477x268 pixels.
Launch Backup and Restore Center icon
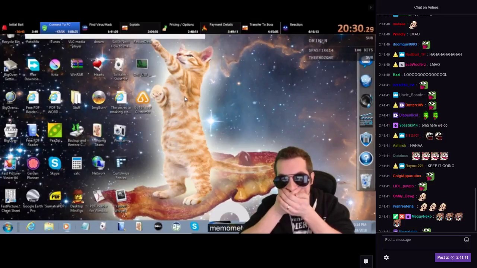[x=76, y=135]
